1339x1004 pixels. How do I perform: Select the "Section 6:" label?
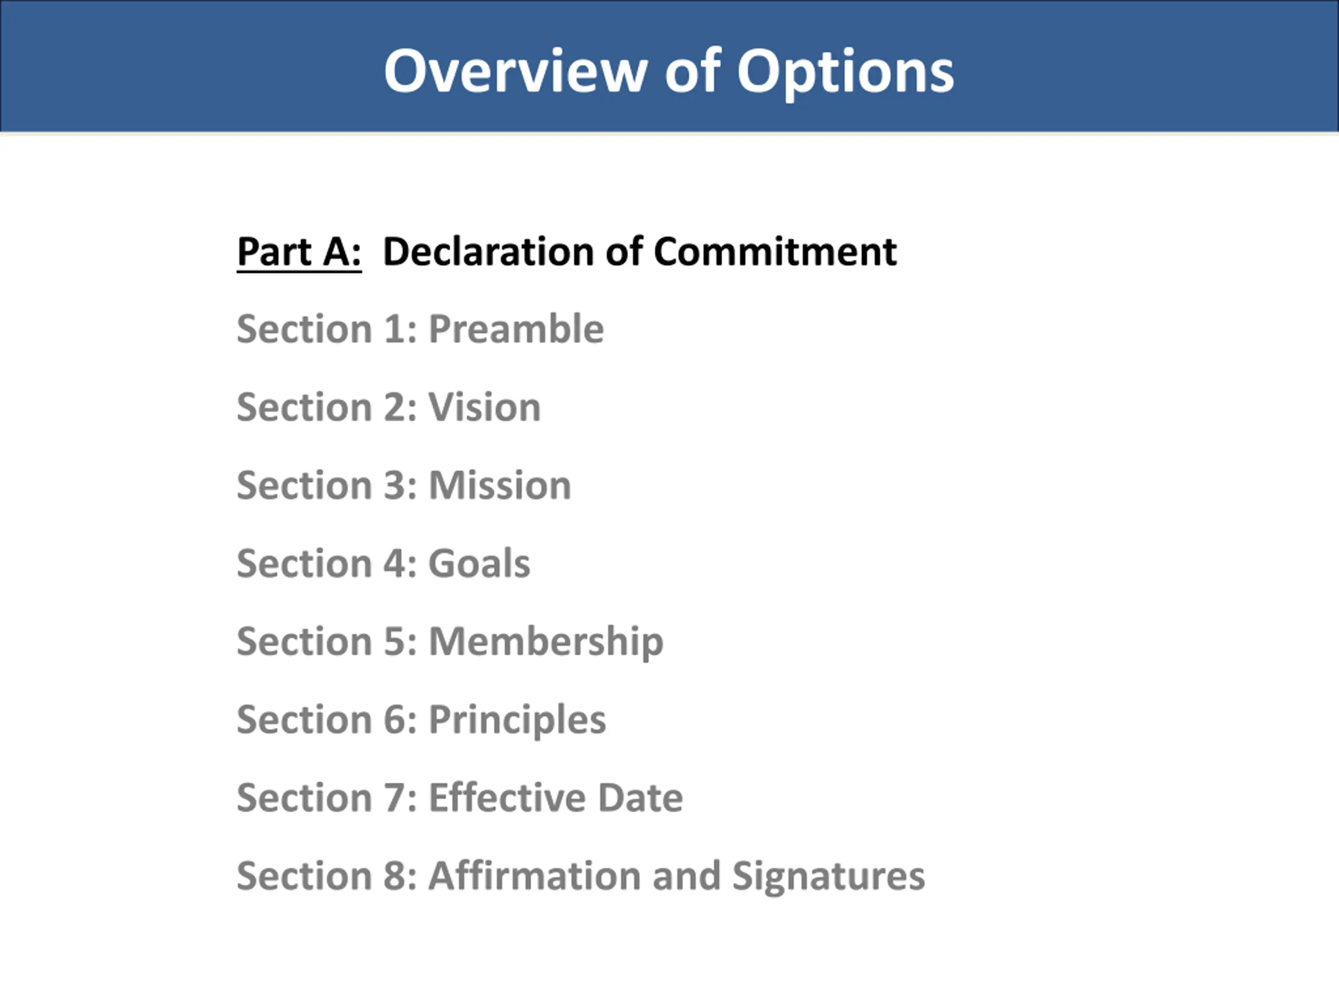[327, 720]
